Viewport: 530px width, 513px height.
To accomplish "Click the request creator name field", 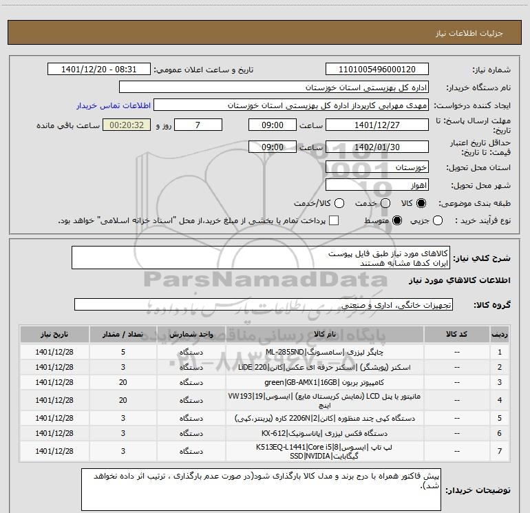I will click(291, 105).
